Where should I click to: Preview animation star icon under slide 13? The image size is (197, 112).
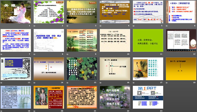pos(1,83)
